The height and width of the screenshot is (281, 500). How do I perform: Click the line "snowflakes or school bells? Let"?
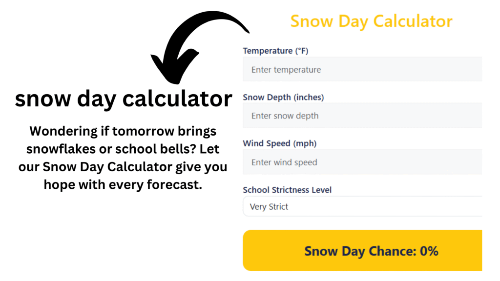[x=123, y=149]
